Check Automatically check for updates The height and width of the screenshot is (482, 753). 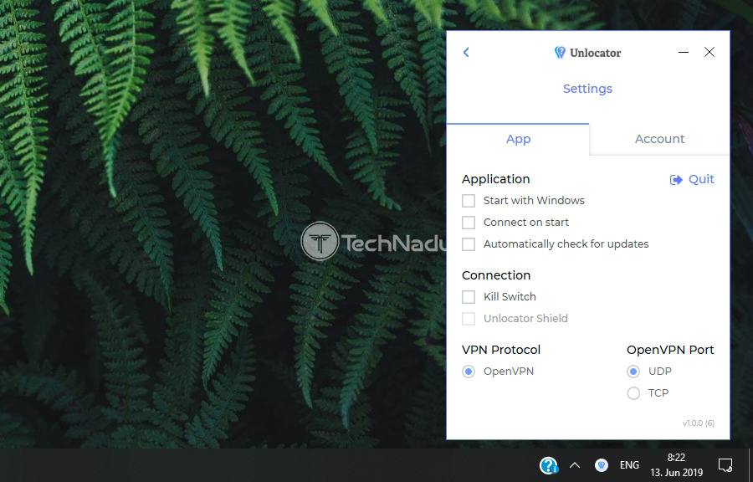(469, 244)
